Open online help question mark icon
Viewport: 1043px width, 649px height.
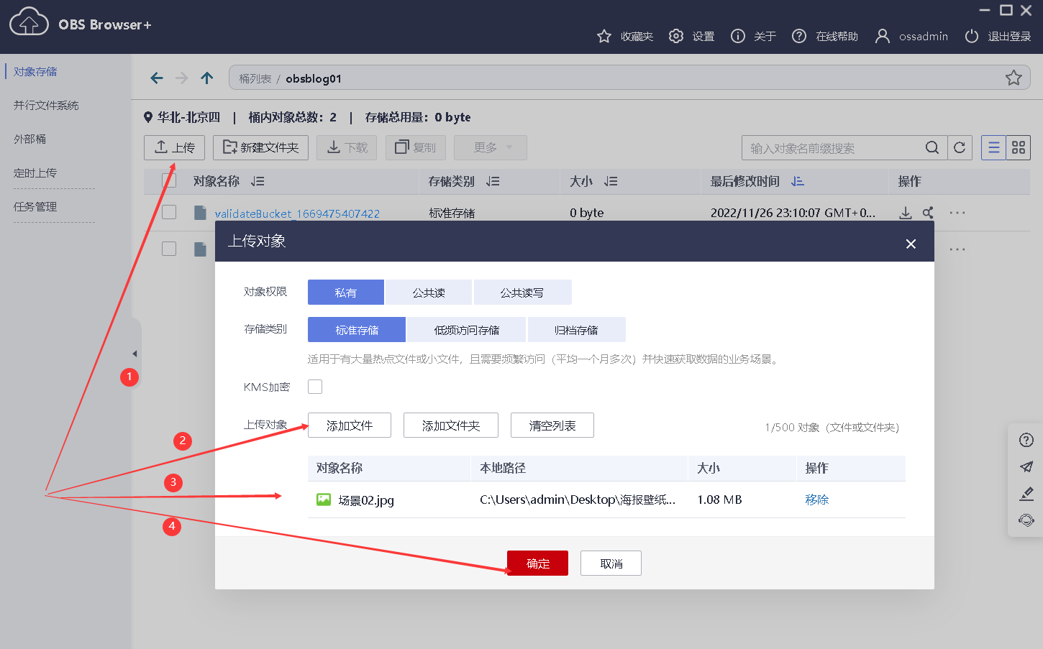tap(799, 36)
